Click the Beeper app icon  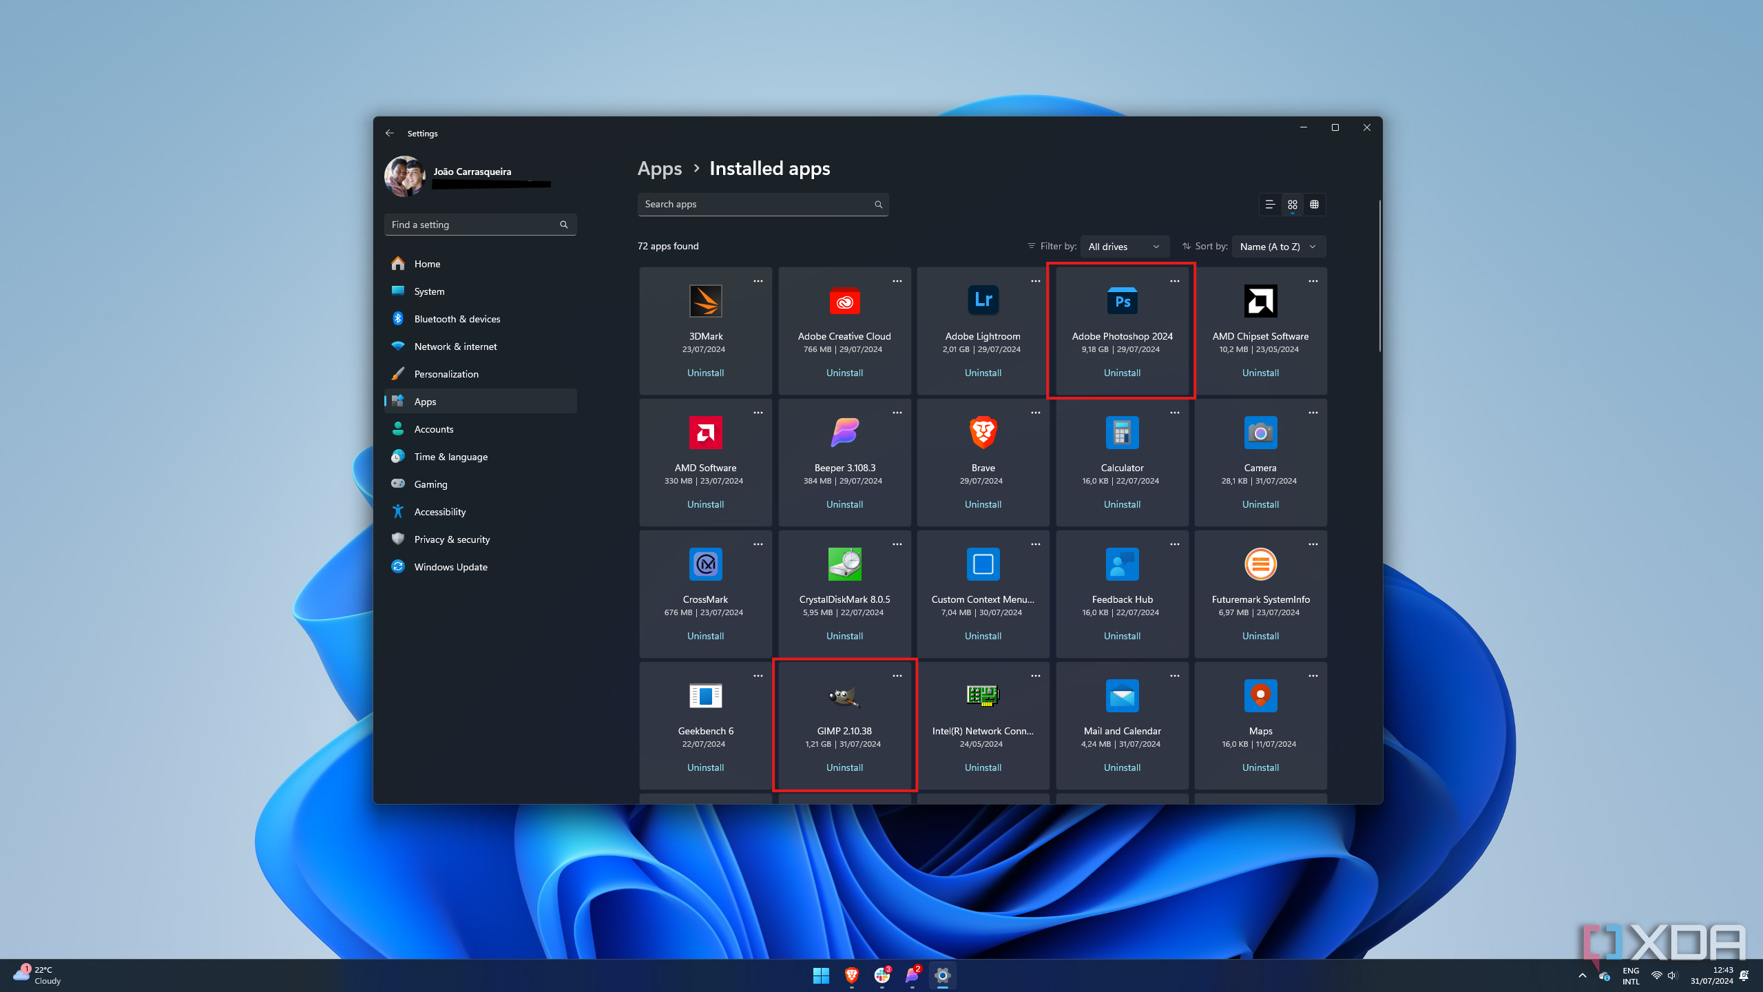click(x=844, y=433)
